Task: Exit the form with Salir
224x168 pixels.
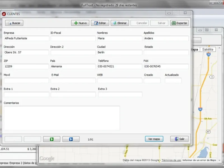Action: pyautogui.click(x=179, y=139)
